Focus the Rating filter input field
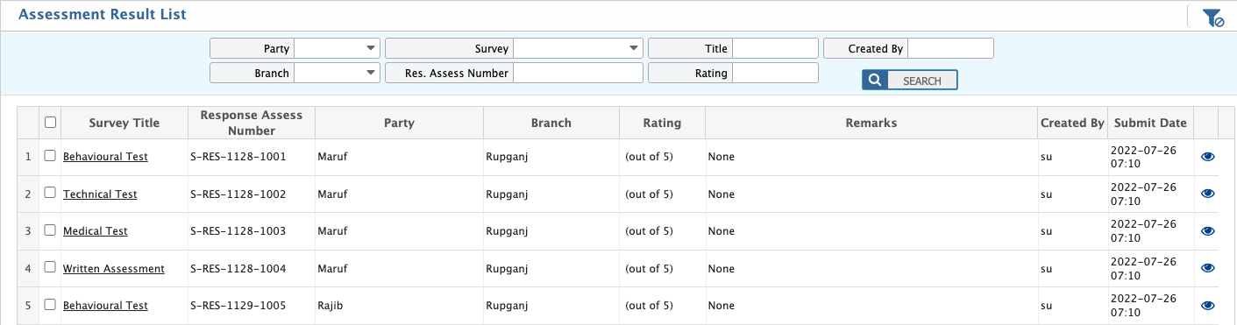 pyautogui.click(x=775, y=73)
